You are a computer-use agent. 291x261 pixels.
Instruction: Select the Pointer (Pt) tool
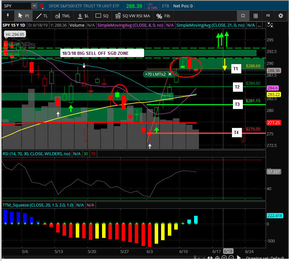tap(24, 16)
